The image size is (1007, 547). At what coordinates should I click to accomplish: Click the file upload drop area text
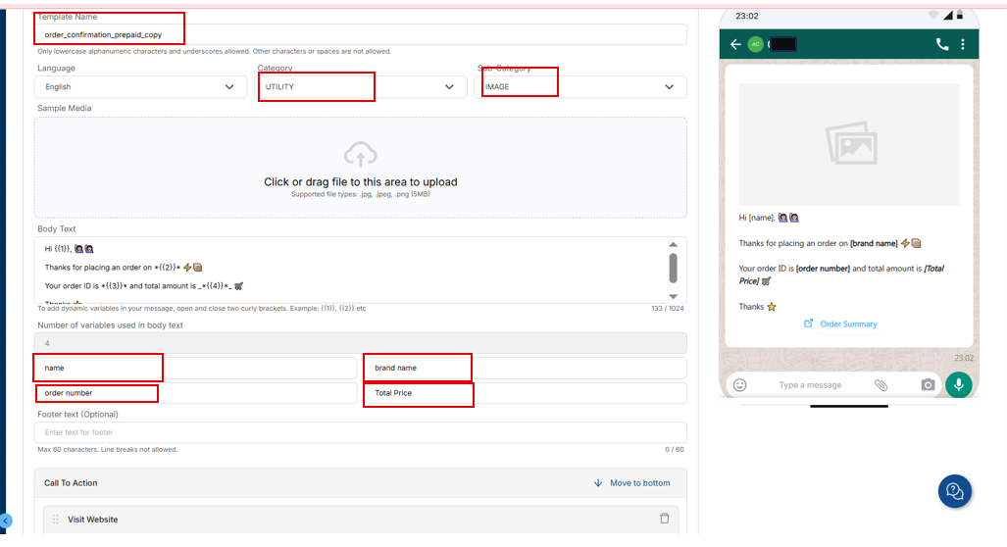point(360,181)
